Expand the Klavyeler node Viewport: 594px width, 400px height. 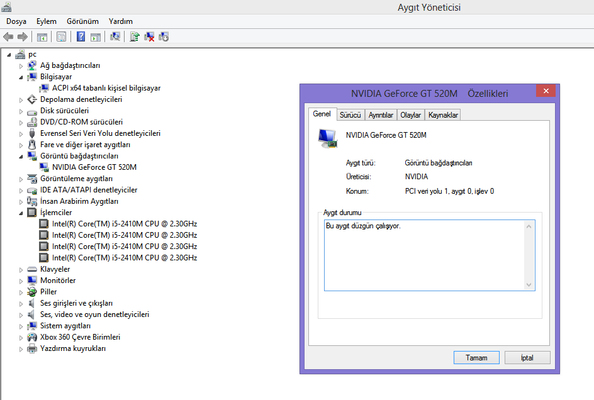(21, 270)
